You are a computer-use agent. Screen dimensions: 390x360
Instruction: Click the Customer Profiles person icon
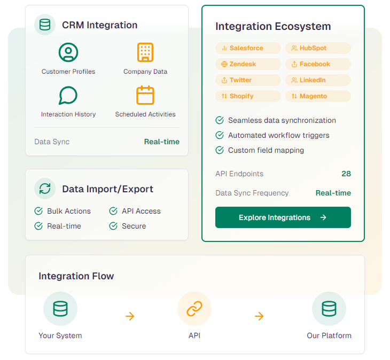68,52
